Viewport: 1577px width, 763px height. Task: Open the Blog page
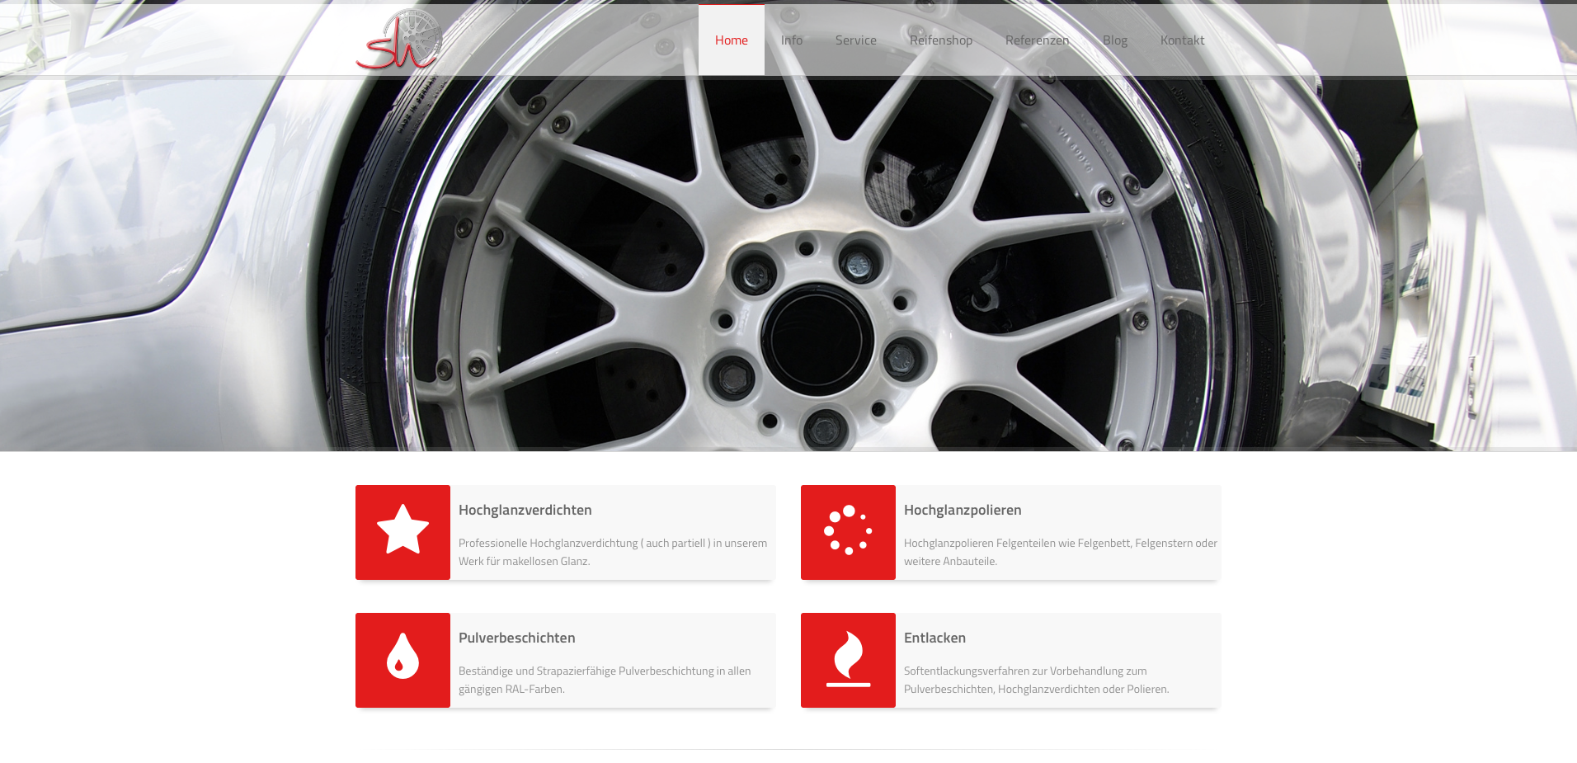[x=1115, y=40]
